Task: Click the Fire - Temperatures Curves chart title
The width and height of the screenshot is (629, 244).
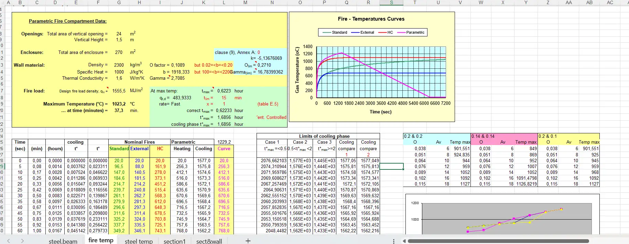Action: pos(371,19)
